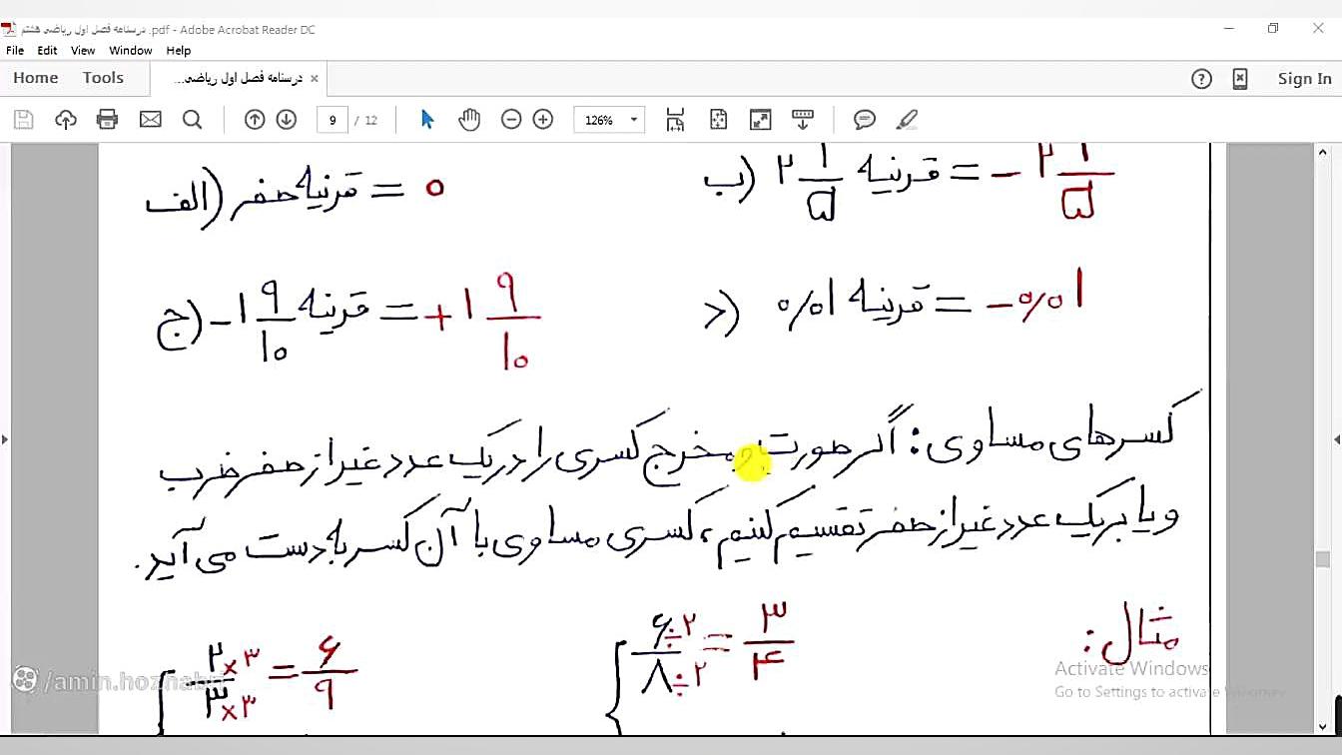Expand the left navigation pane
Image resolution: width=1342 pixels, height=755 pixels.
point(5,438)
